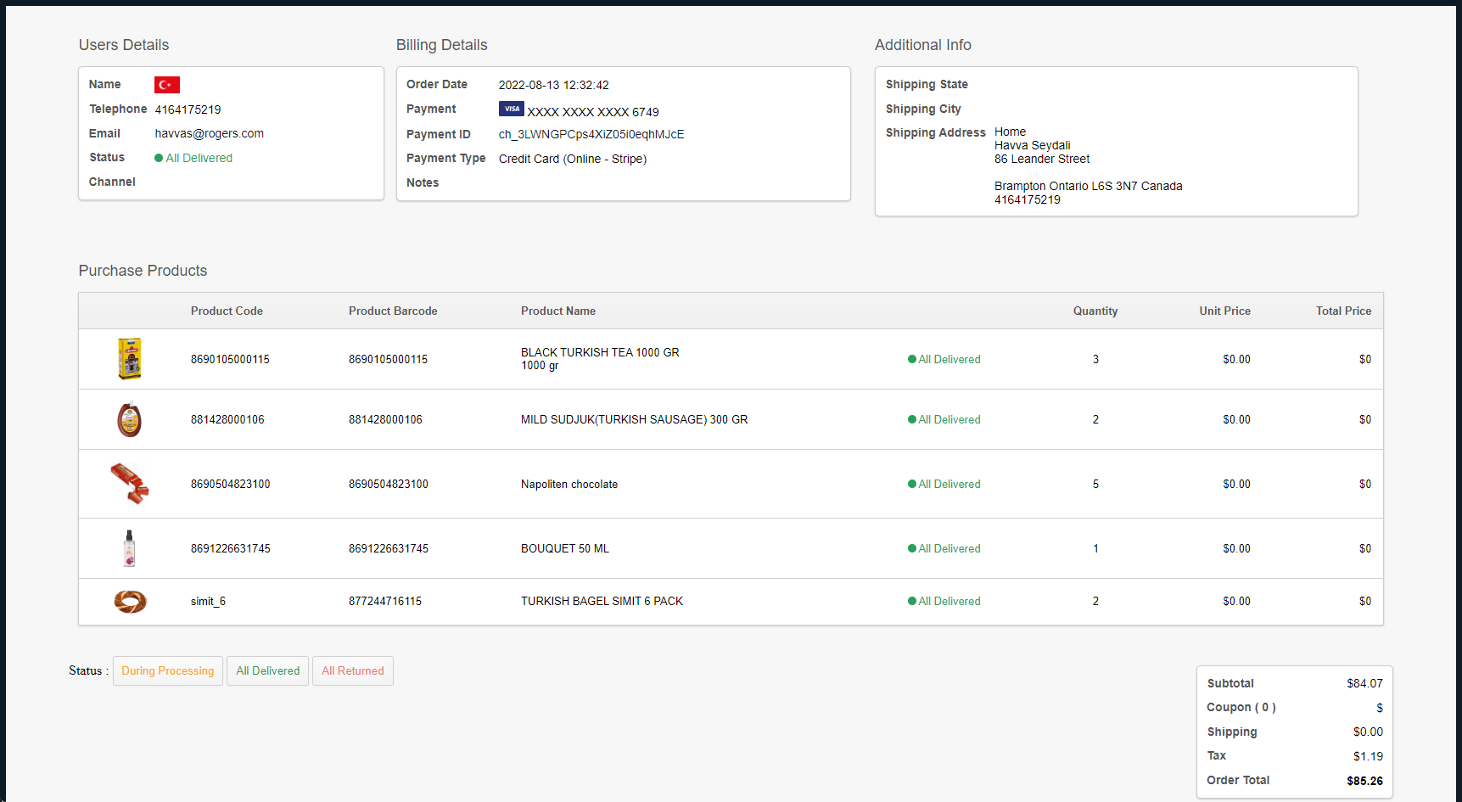Click the 86 Leander Street address line

coord(1042,159)
